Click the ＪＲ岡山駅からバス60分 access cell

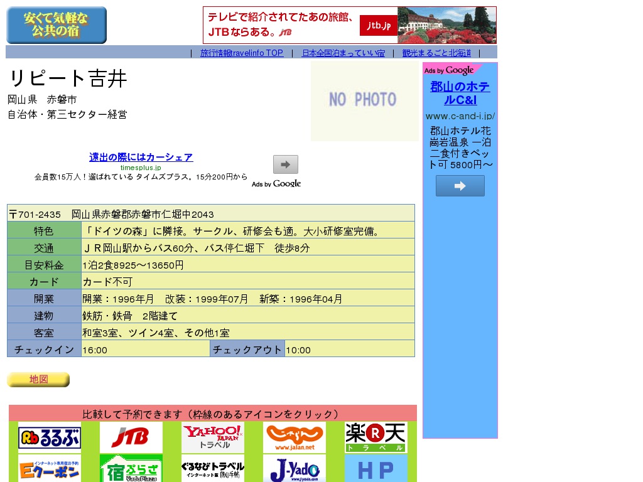(248, 247)
